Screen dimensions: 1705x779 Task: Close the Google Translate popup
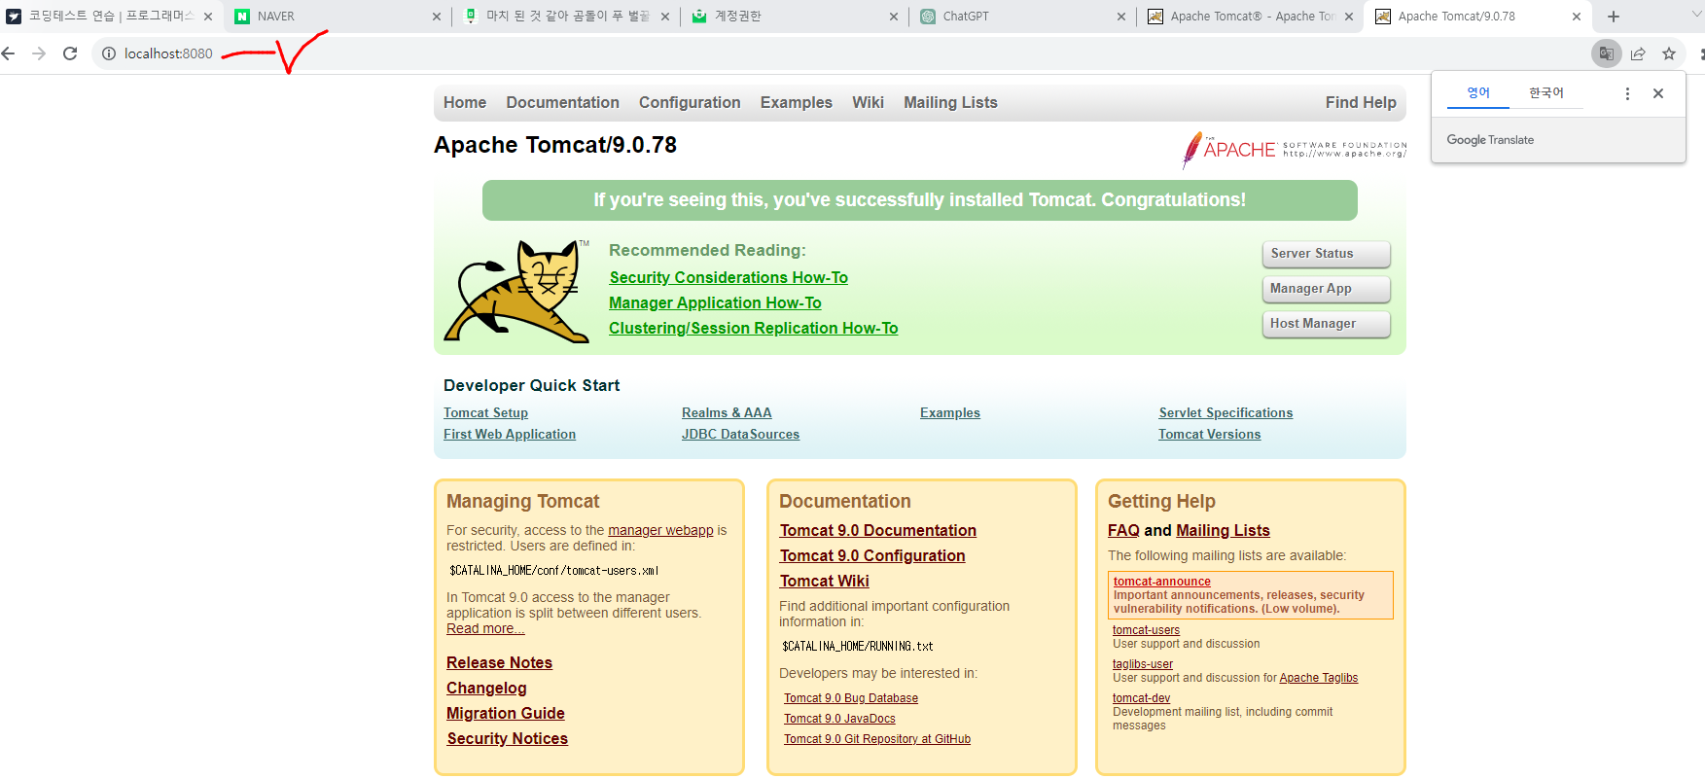click(1658, 93)
